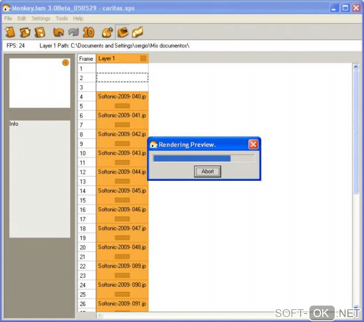The width and height of the screenshot is (364, 322).
Task: Click the Abort button
Action: (208, 172)
